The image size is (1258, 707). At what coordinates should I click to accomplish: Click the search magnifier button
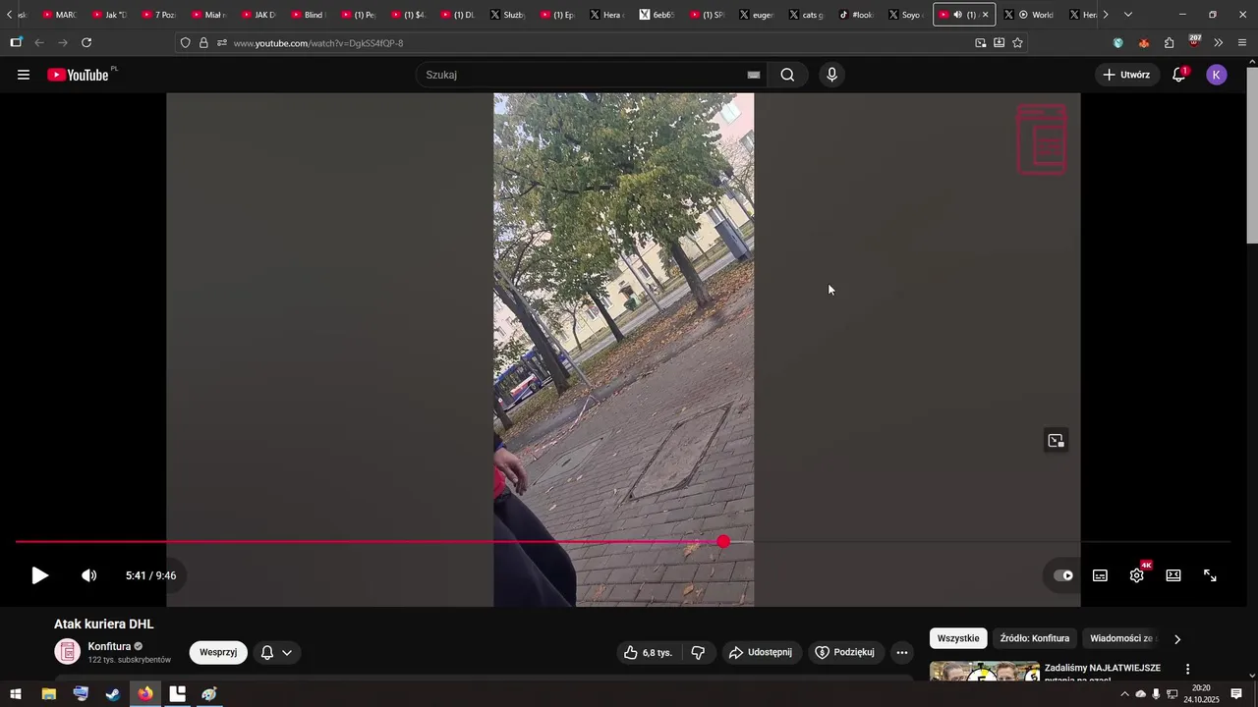[787, 75]
